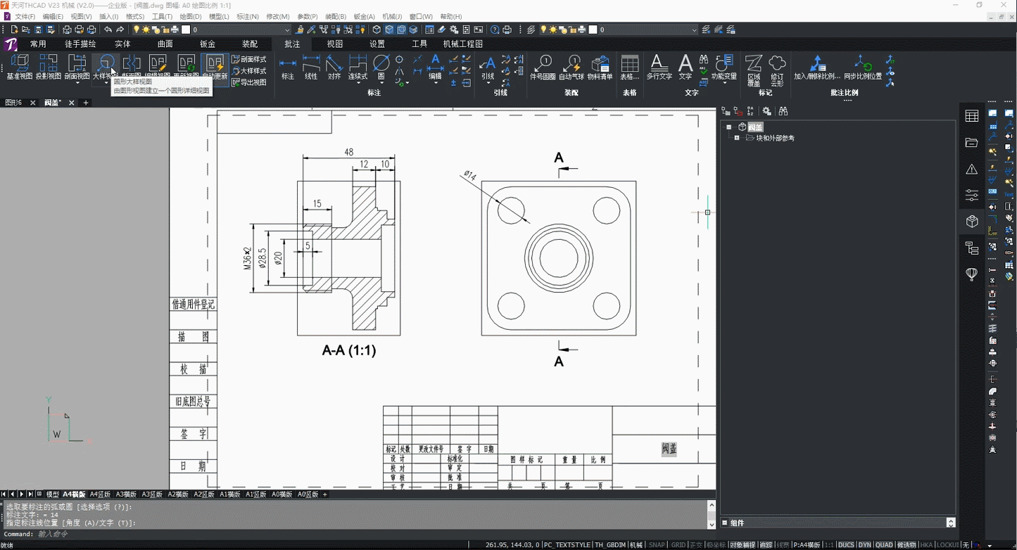
Task: Toggle GRID display in status bar
Action: coord(678,545)
